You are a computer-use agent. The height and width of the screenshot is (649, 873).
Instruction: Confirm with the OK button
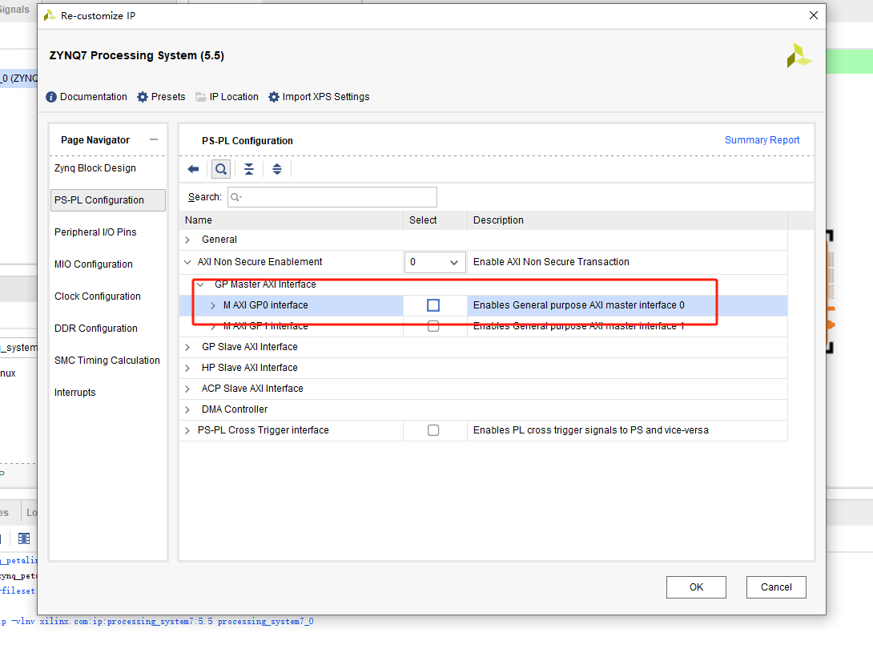696,587
